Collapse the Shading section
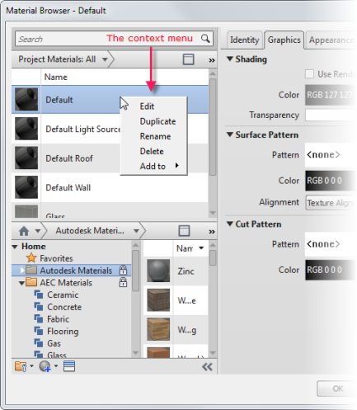The height and width of the screenshot is (410, 357). click(x=230, y=59)
